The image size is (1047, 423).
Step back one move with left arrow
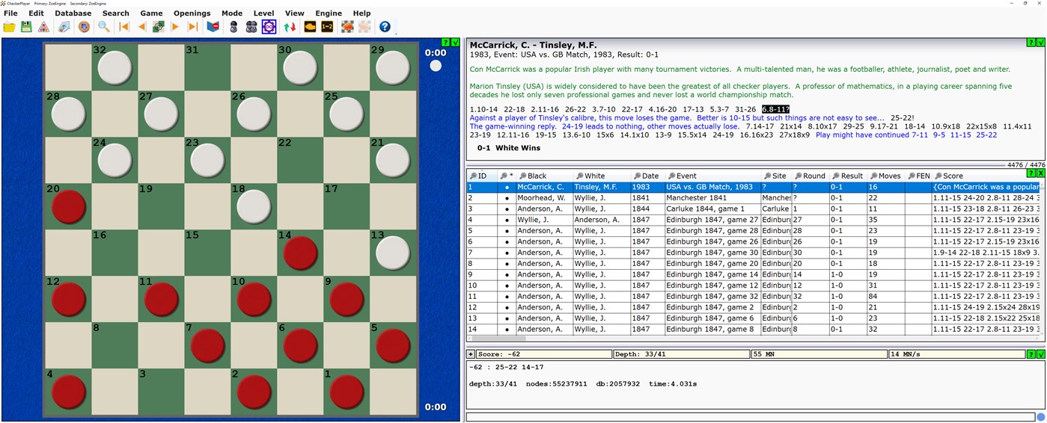point(141,27)
